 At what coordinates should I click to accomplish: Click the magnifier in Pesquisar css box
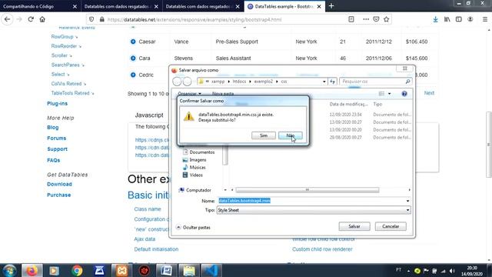click(x=407, y=82)
